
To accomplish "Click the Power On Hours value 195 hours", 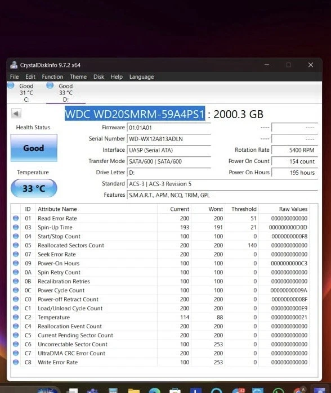I will pos(294,173).
